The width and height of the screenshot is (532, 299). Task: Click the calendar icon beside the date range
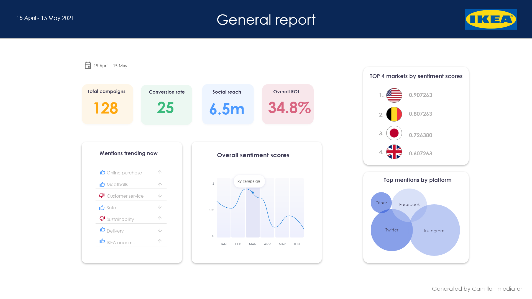point(88,65)
